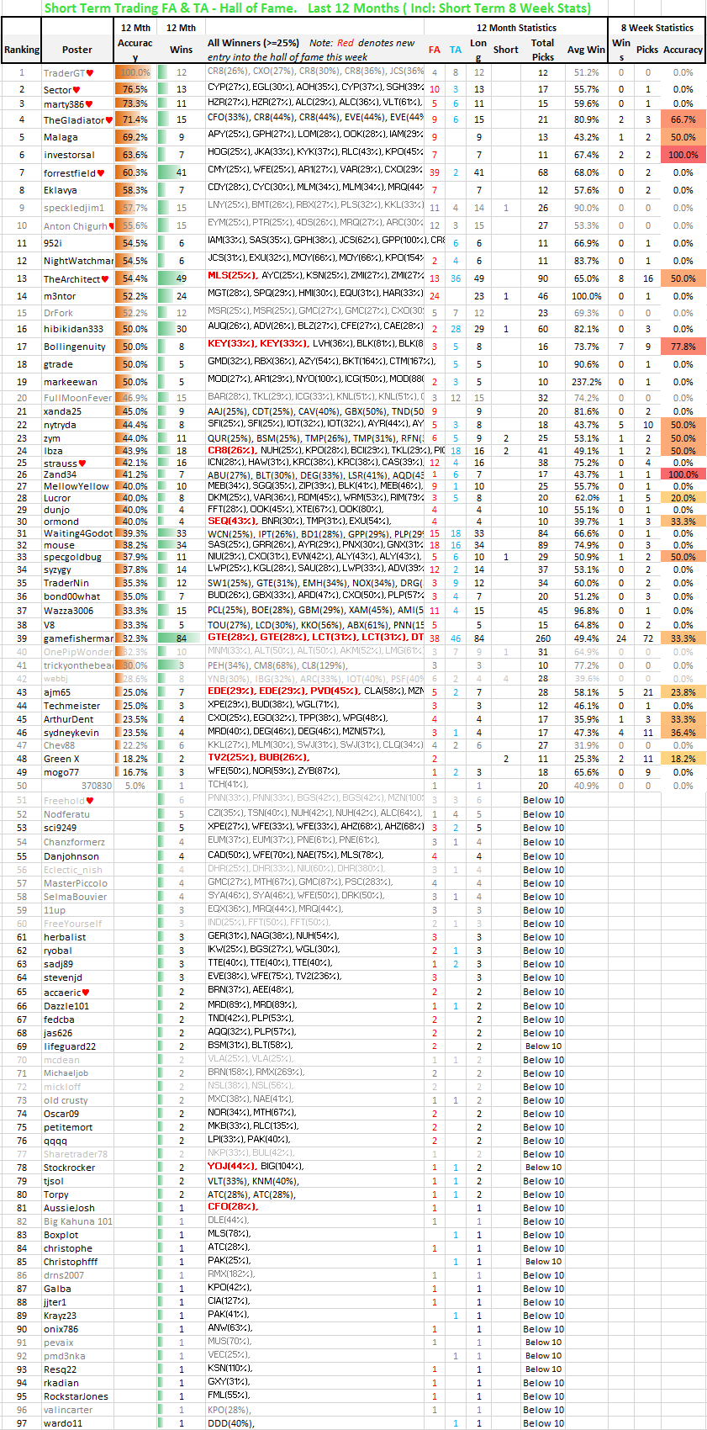The height and width of the screenshot is (1430, 707).
Task: Click the wardo11 poster name
Action: pyautogui.click(x=63, y=1423)
